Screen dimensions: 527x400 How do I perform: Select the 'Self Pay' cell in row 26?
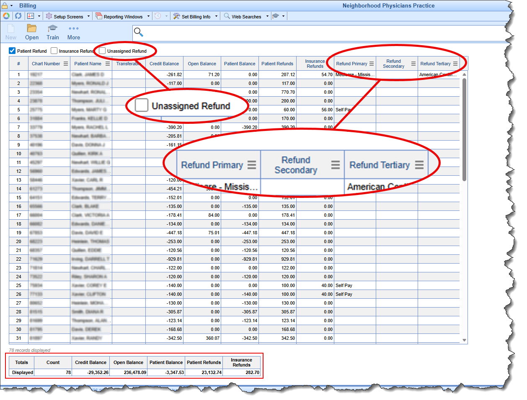pyautogui.click(x=355, y=294)
